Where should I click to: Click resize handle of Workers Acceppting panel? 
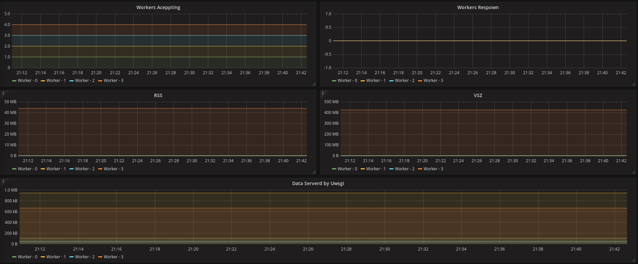[314, 84]
